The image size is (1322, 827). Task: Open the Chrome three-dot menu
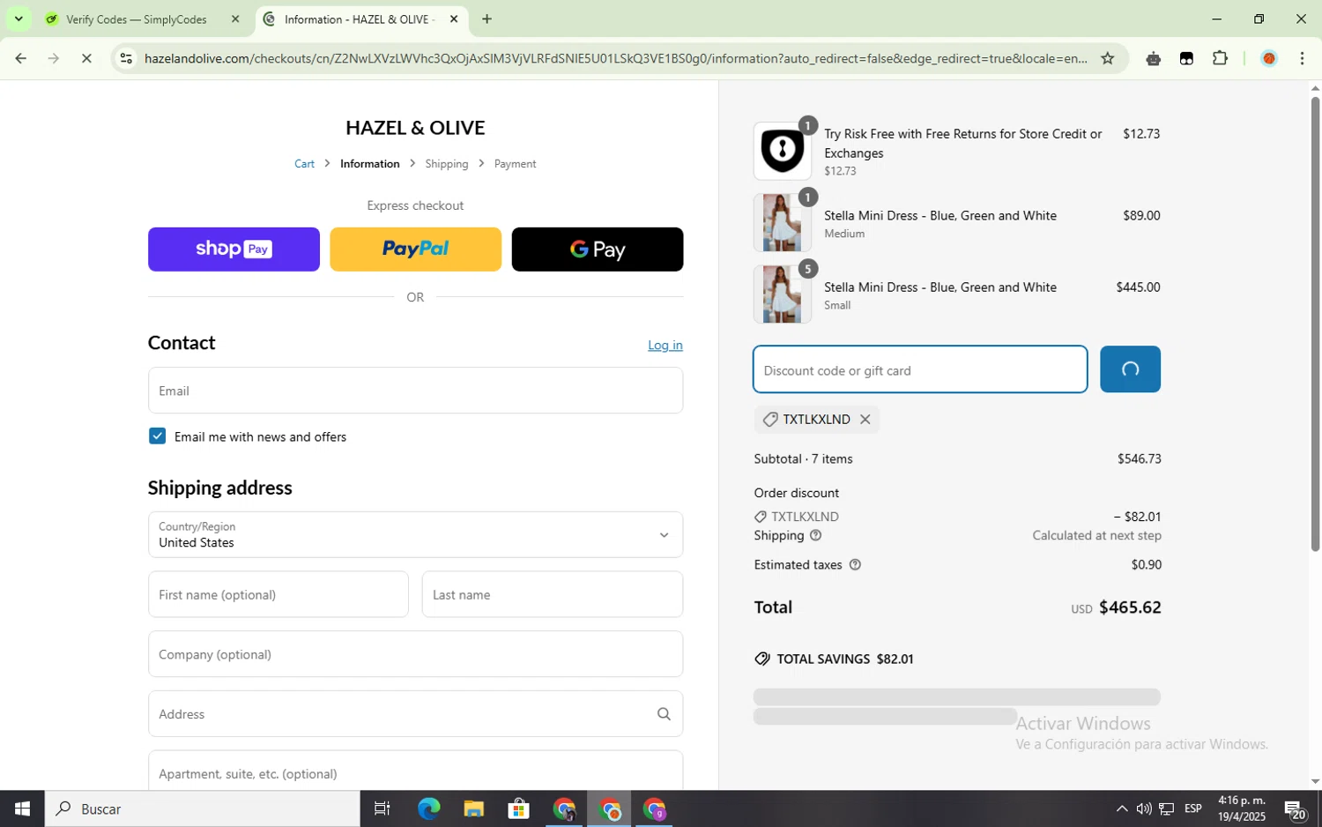tap(1302, 58)
